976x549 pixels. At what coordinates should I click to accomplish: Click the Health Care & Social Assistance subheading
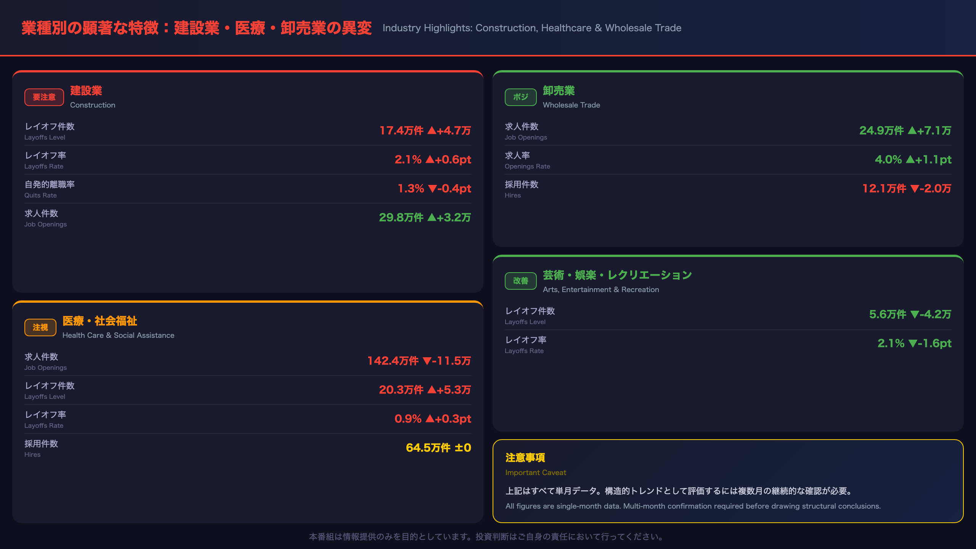point(119,335)
